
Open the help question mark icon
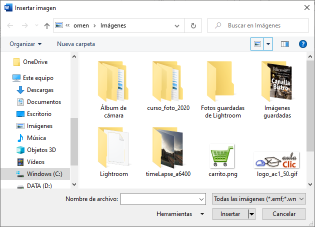[302, 44]
